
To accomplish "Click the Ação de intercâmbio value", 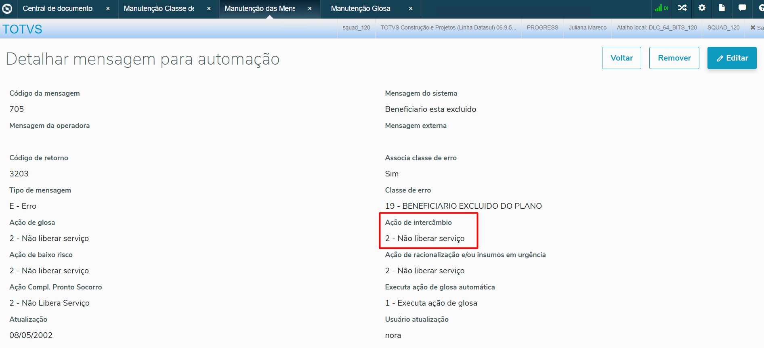I will (425, 238).
